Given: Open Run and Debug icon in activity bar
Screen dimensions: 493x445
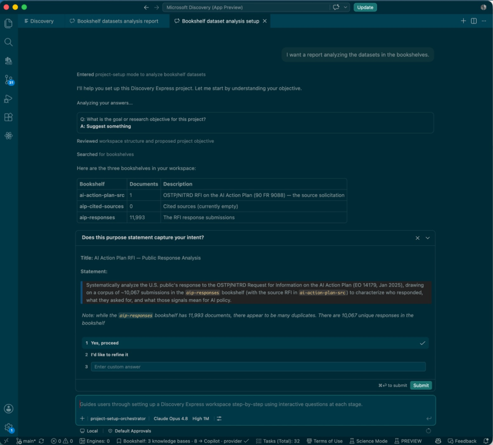Looking at the screenshot, I should (x=8, y=99).
